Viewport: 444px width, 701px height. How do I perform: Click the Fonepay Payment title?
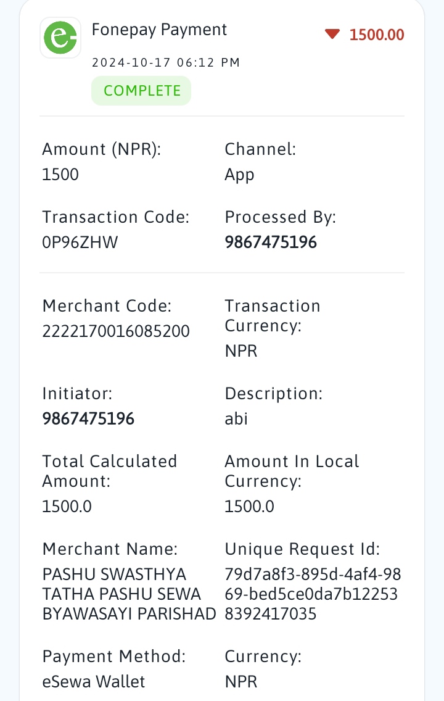pyautogui.click(x=159, y=30)
